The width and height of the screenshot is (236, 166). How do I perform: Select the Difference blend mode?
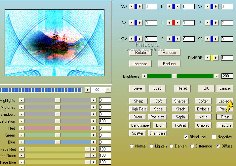(x=192, y=146)
